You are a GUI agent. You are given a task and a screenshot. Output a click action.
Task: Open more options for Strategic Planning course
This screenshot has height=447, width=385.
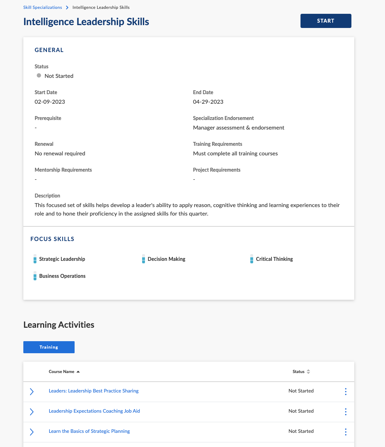pos(345,432)
